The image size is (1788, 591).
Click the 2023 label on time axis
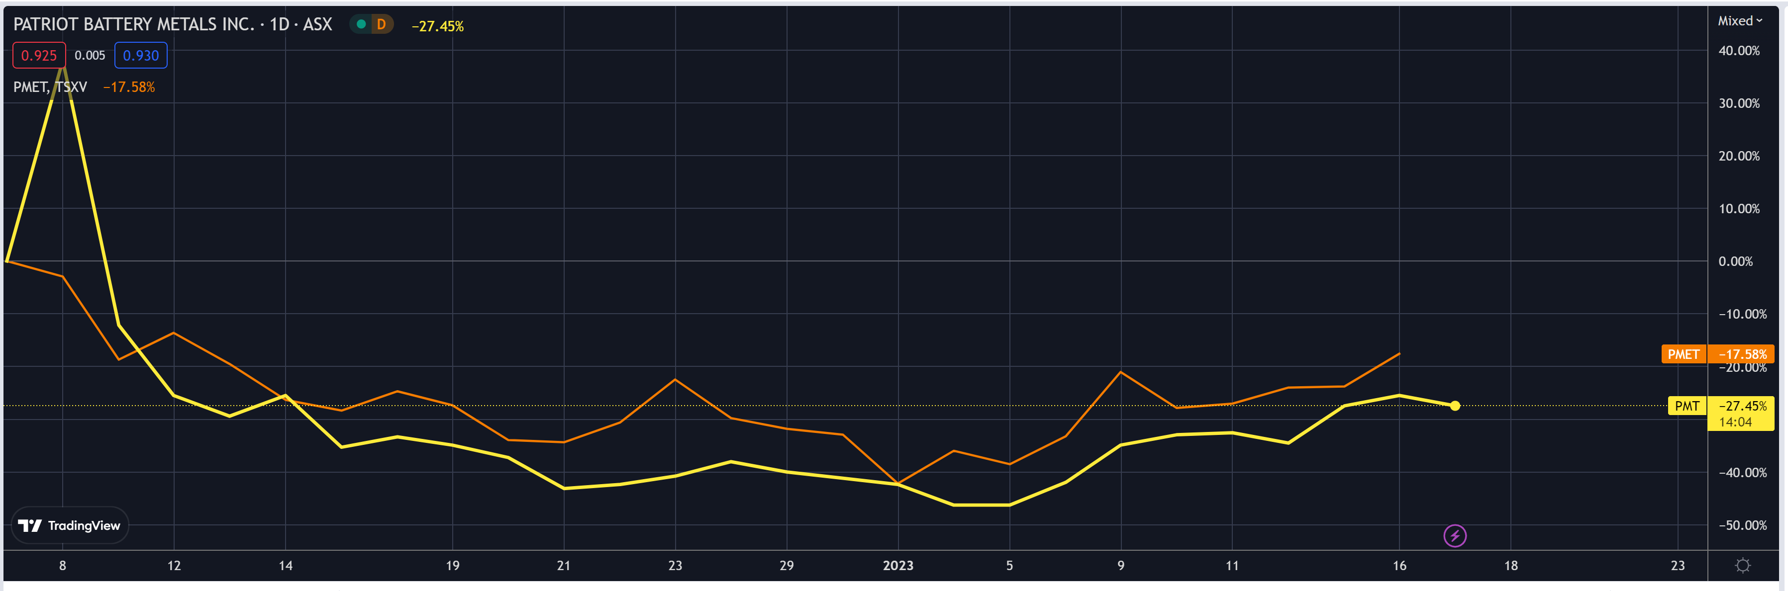898,565
